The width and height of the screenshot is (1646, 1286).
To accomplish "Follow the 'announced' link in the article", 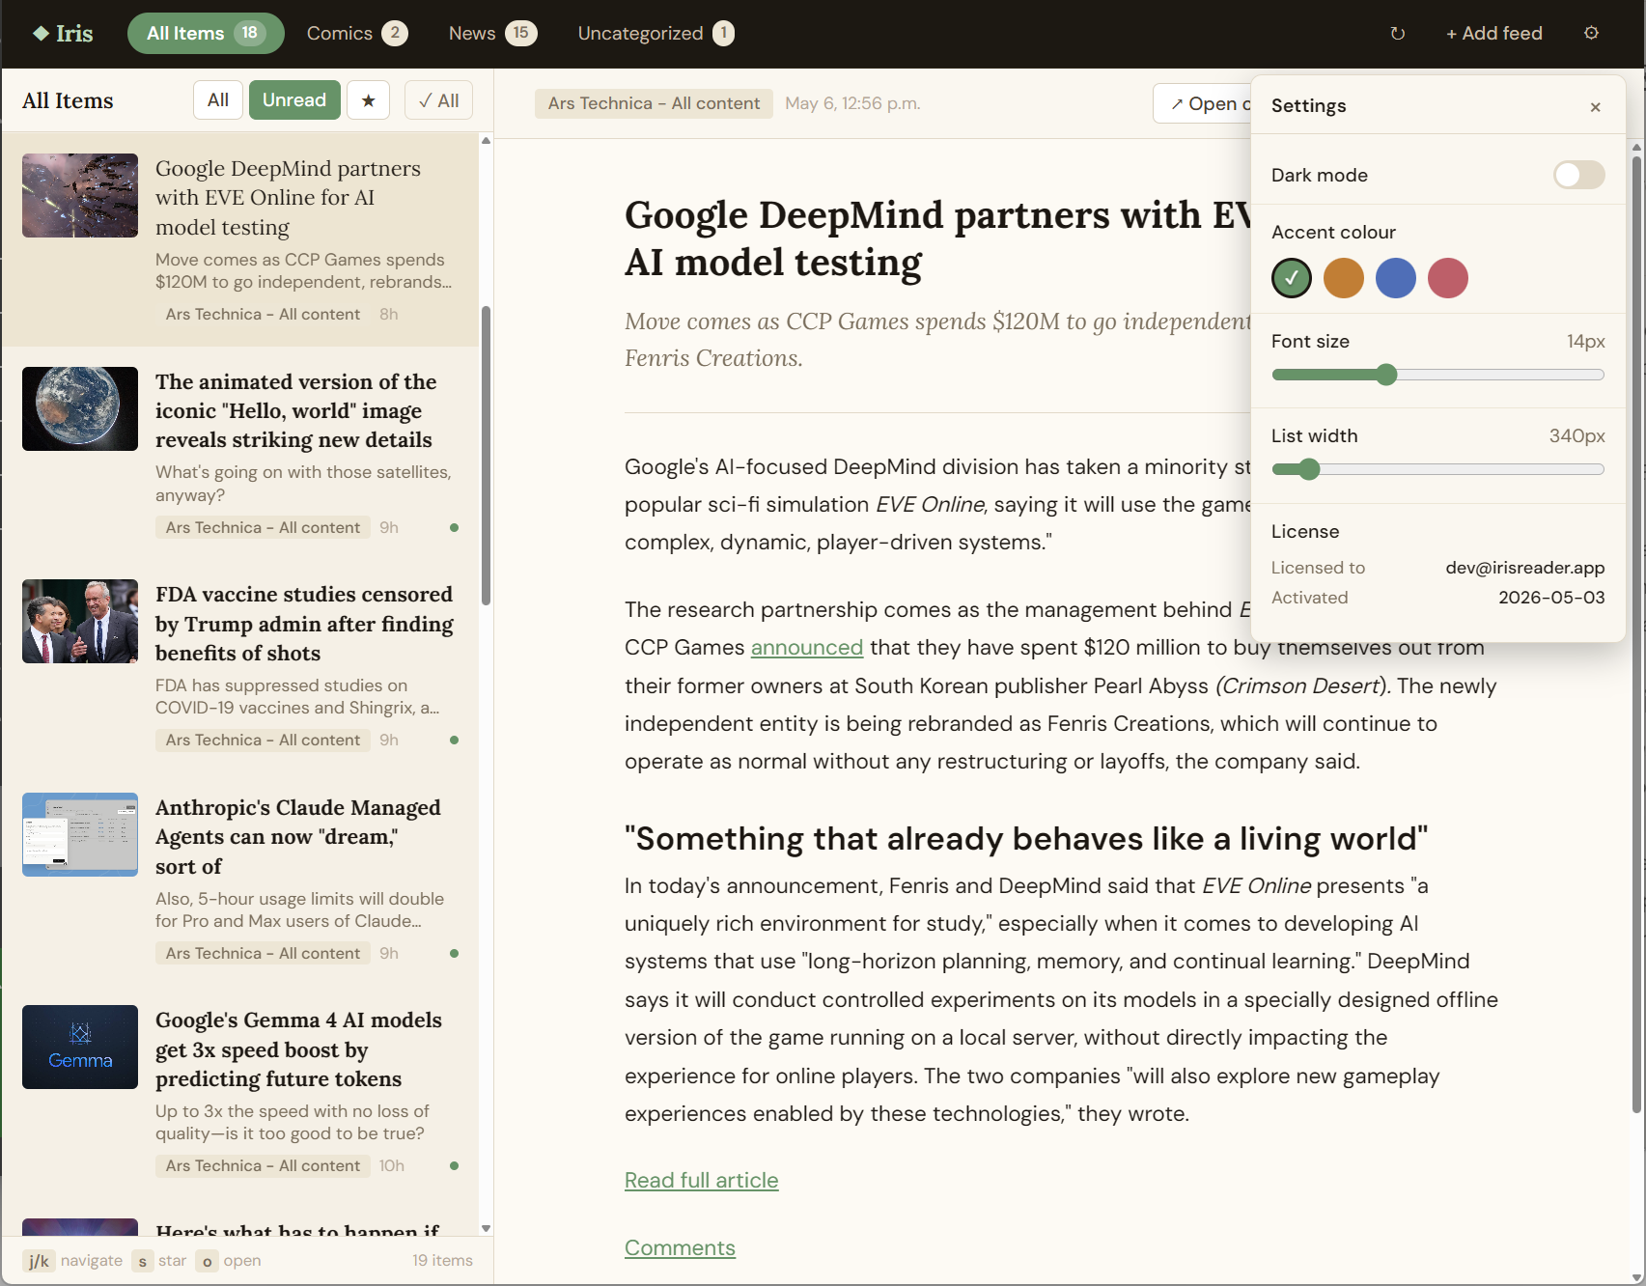I will (x=807, y=647).
